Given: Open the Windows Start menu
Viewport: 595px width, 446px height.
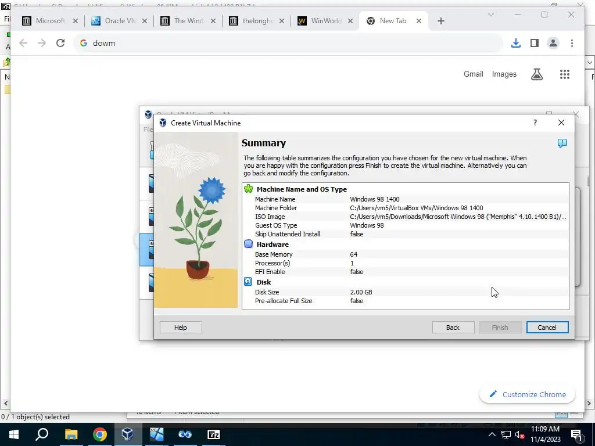Looking at the screenshot, I should [14, 434].
